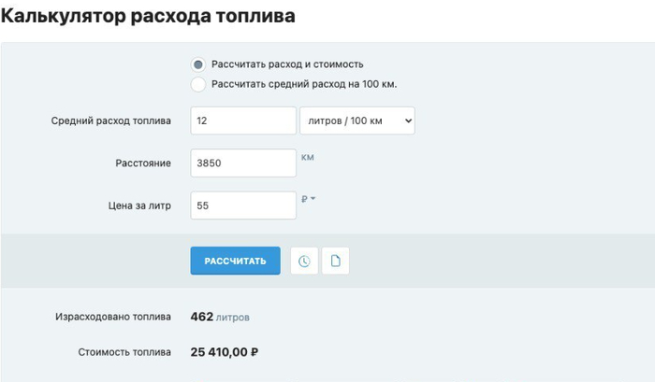Click the document page icon button

tap(335, 262)
